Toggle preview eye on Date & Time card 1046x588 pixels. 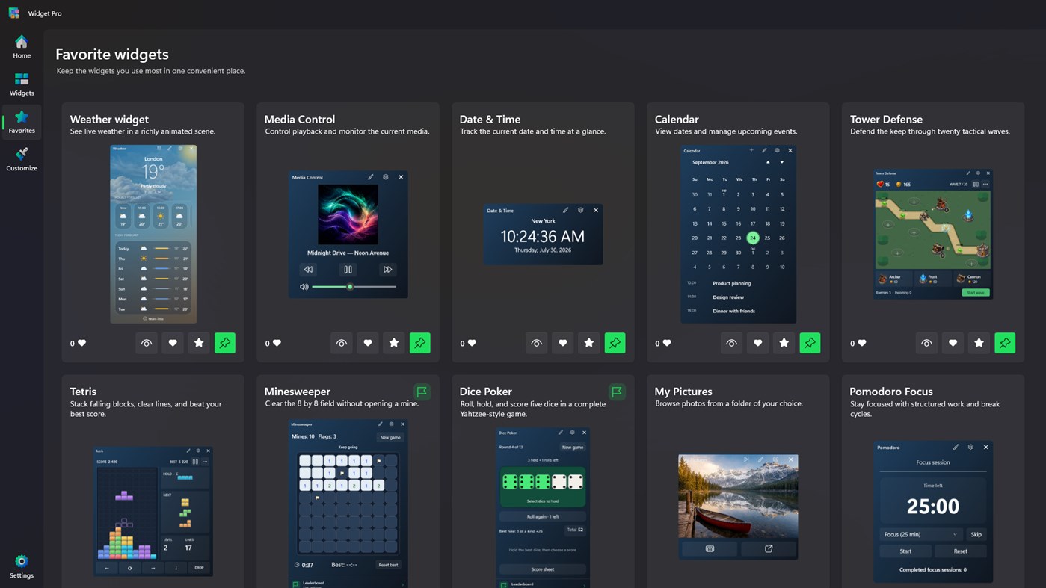click(537, 343)
